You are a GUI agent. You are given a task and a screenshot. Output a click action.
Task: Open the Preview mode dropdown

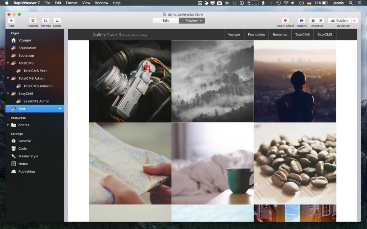click(x=192, y=21)
